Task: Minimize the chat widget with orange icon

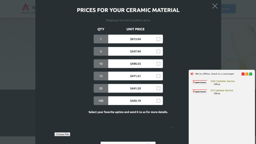Action: (x=247, y=74)
